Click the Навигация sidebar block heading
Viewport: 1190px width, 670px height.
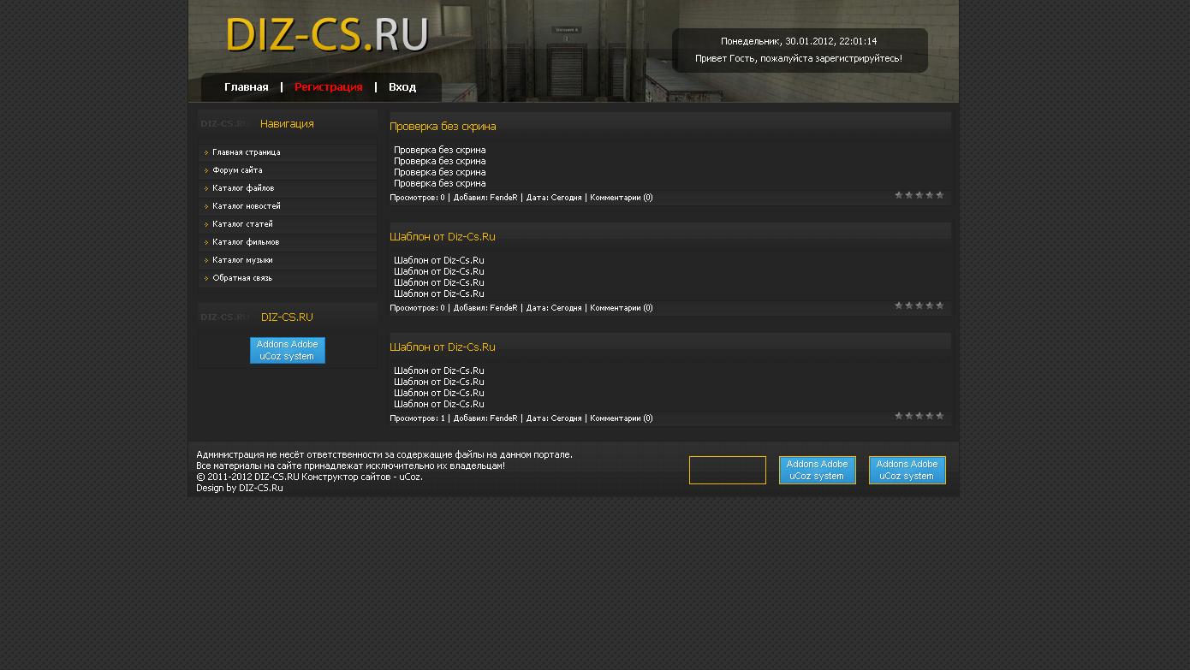(x=287, y=124)
